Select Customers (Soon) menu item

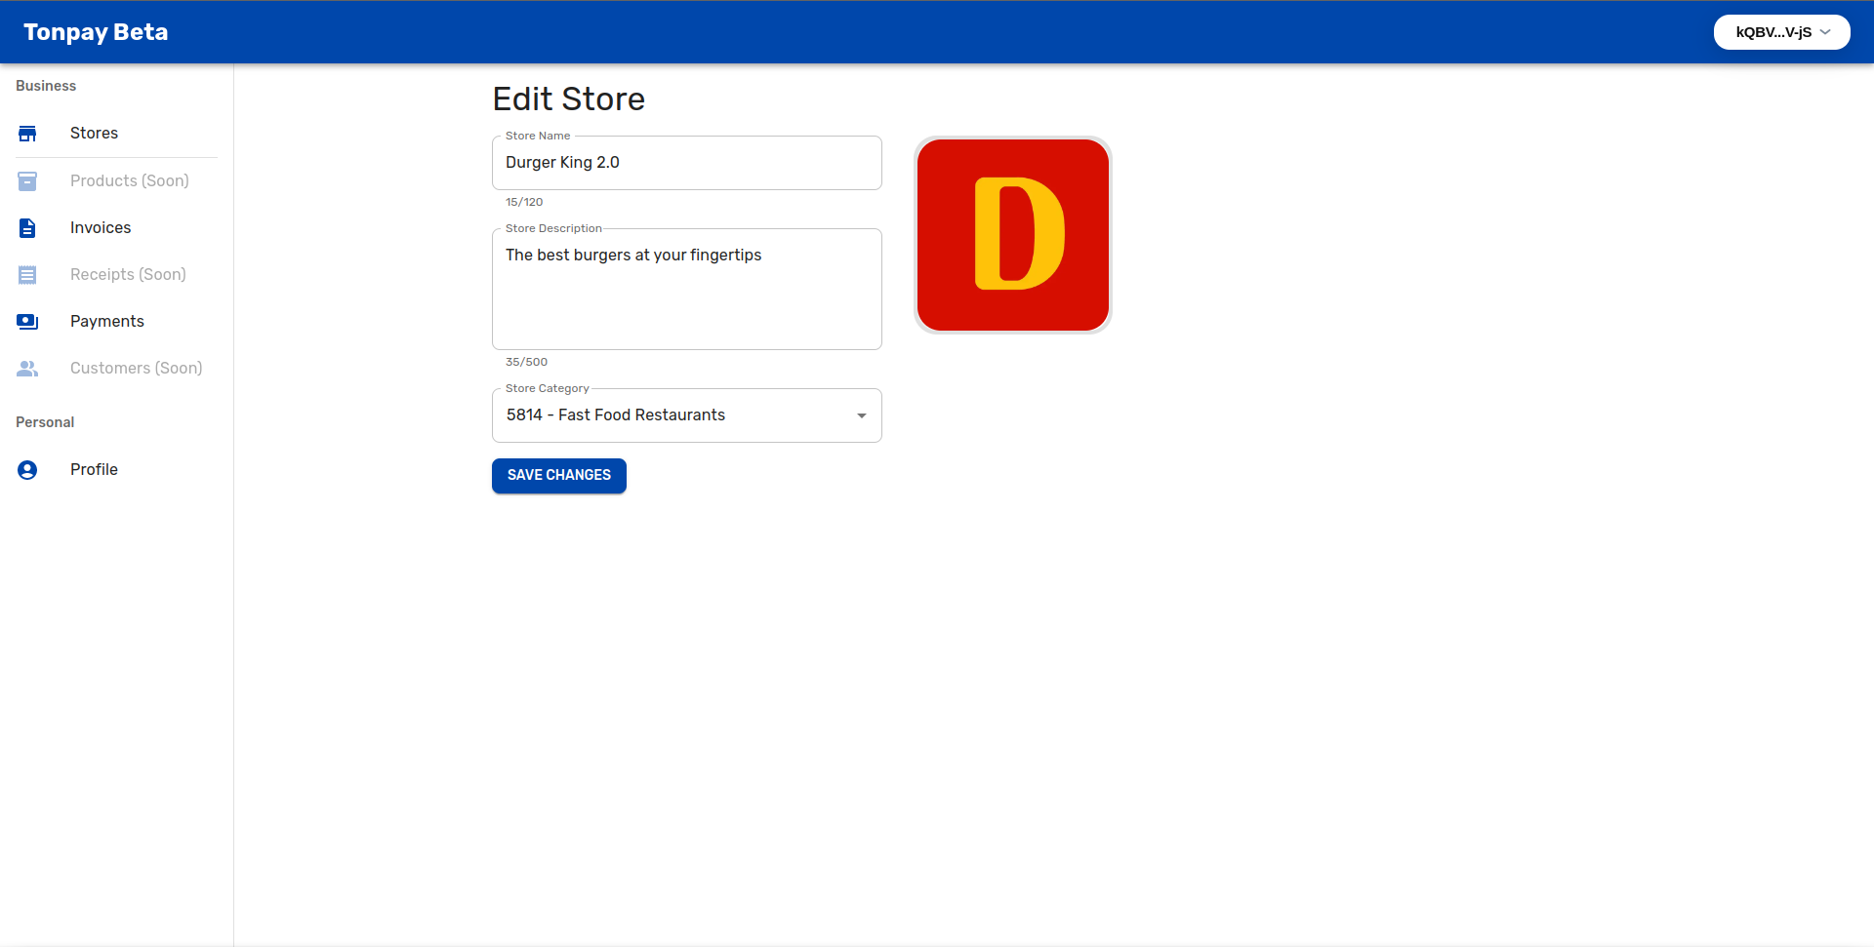pos(116,368)
